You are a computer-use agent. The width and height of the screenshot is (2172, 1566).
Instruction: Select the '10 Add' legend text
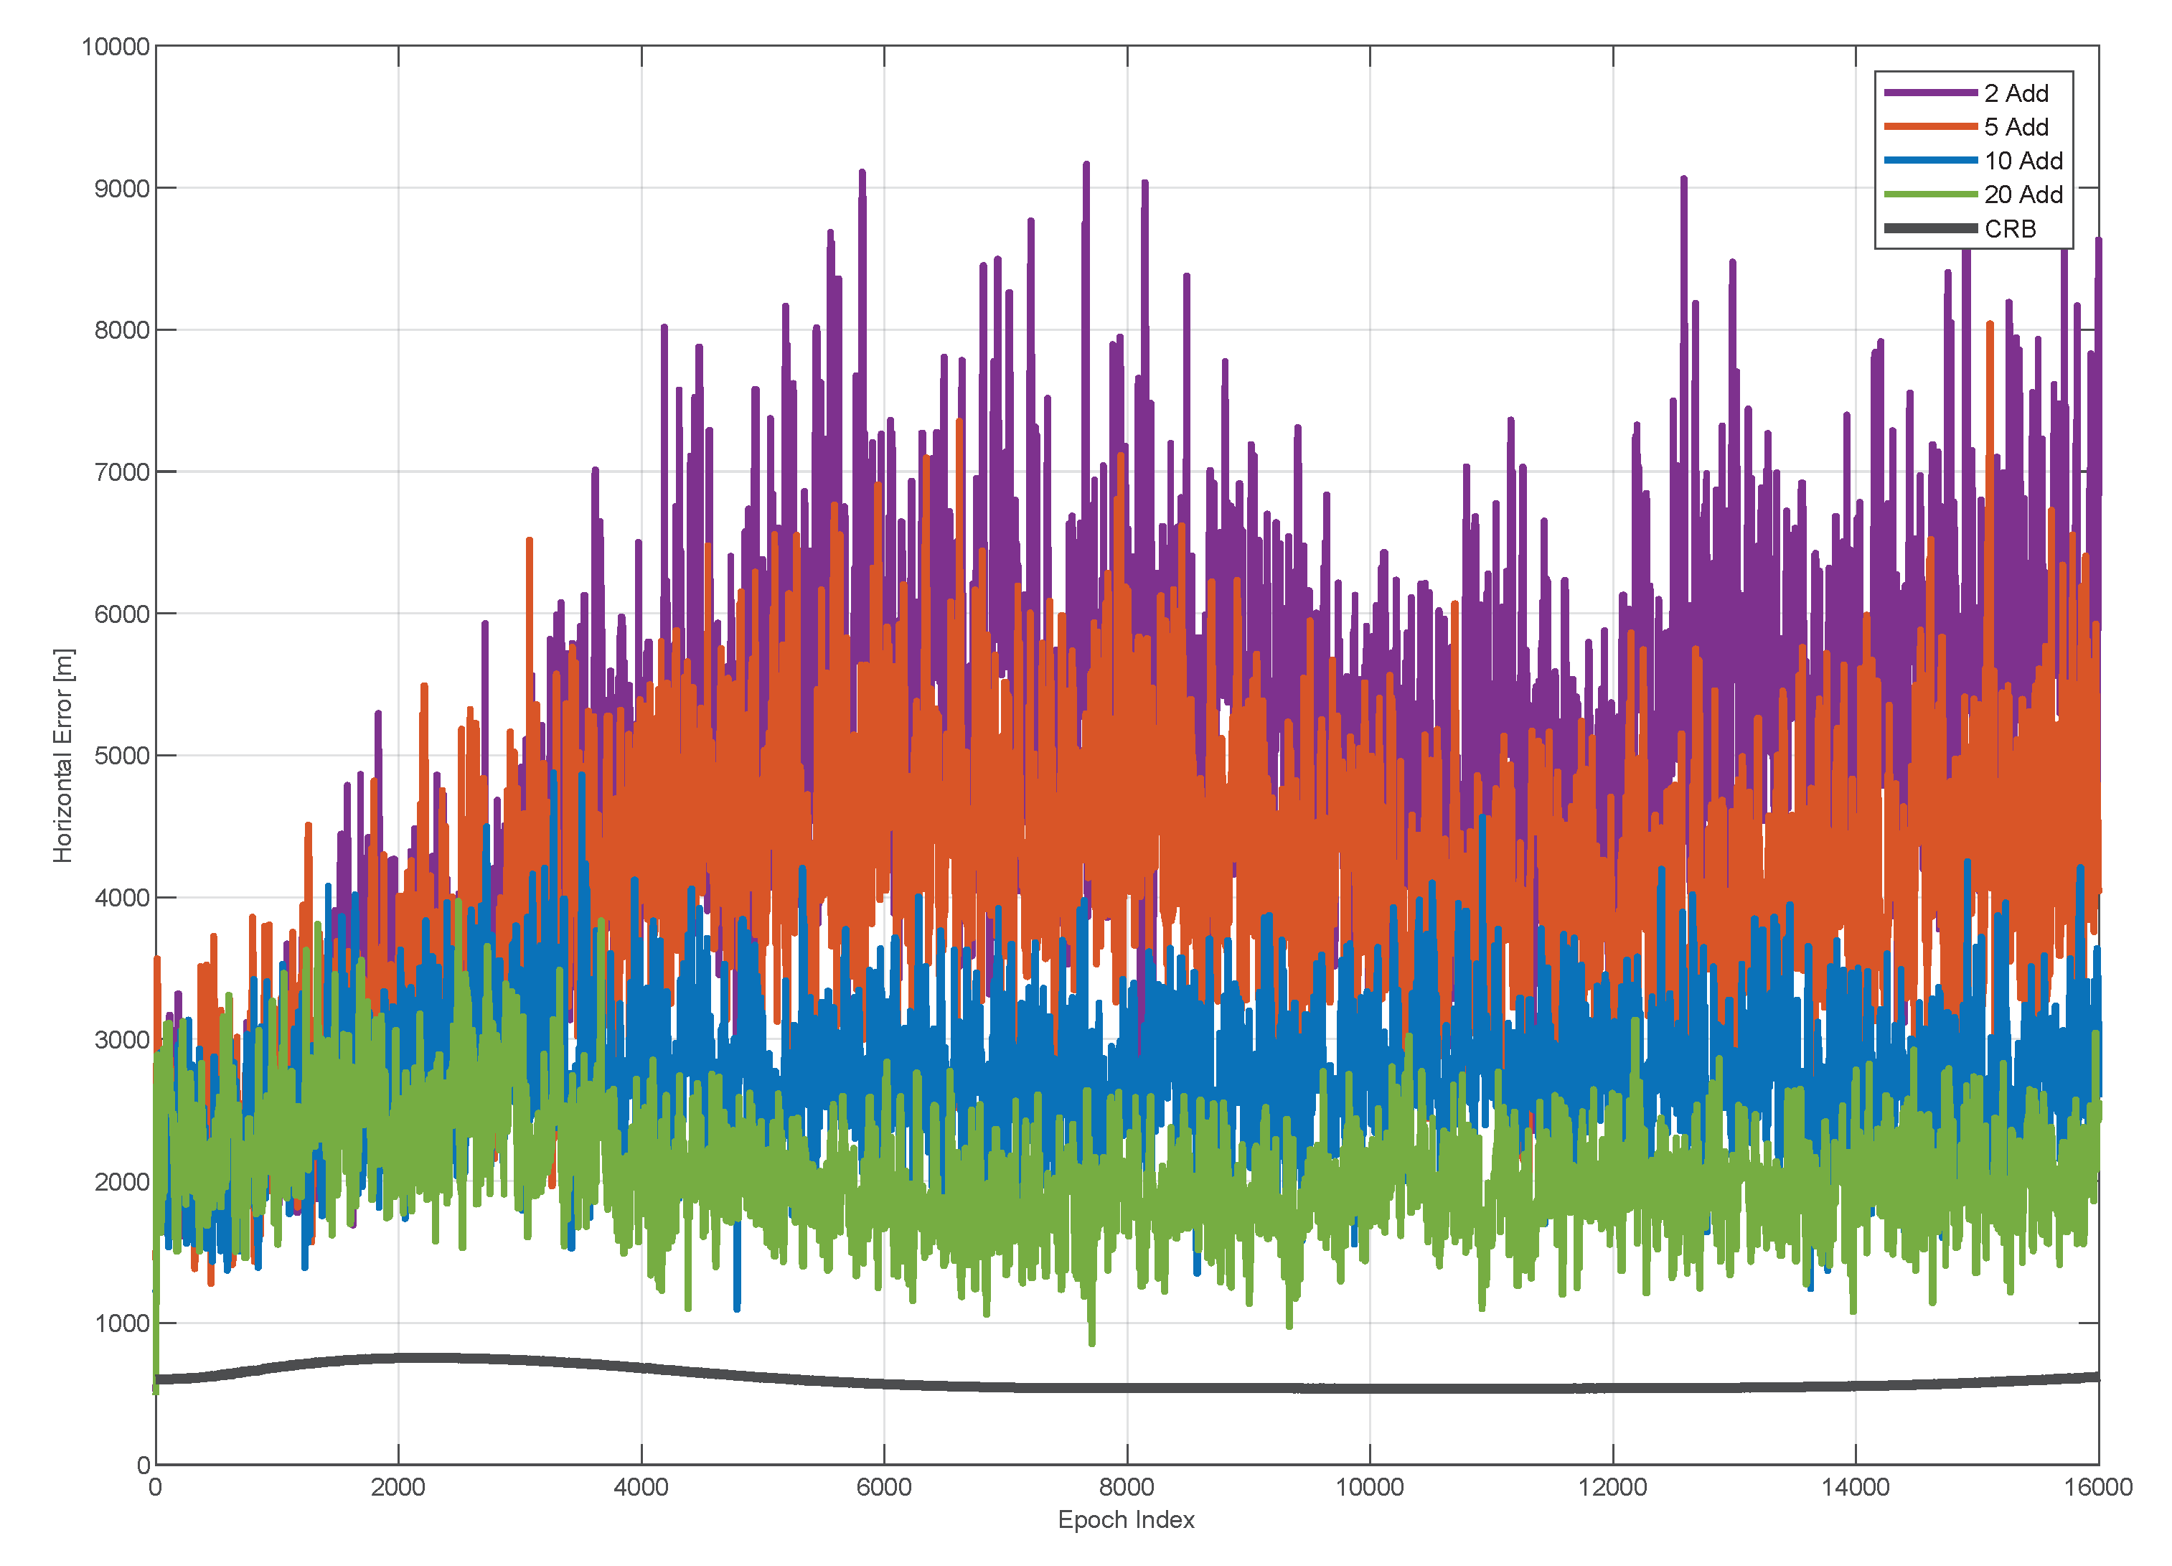click(x=2023, y=161)
